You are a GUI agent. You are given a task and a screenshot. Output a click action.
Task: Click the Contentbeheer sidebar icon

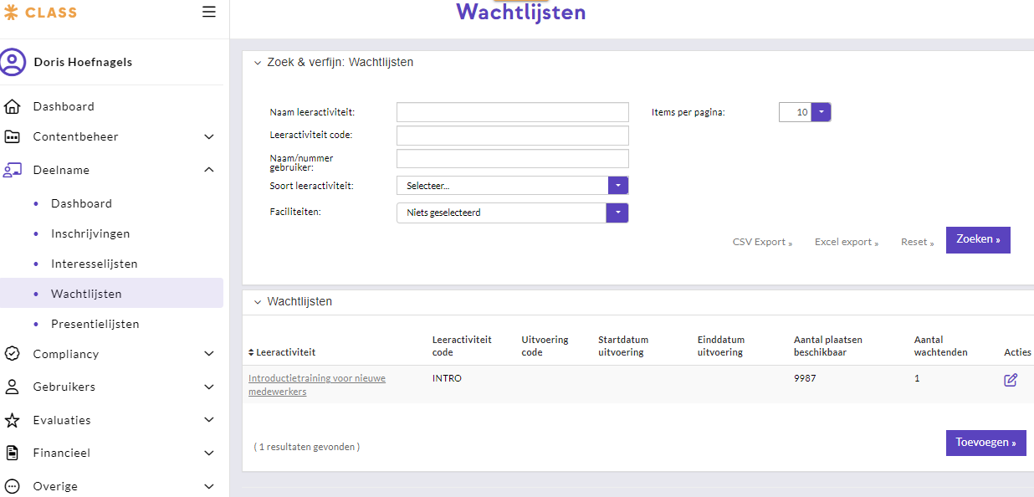pos(13,136)
